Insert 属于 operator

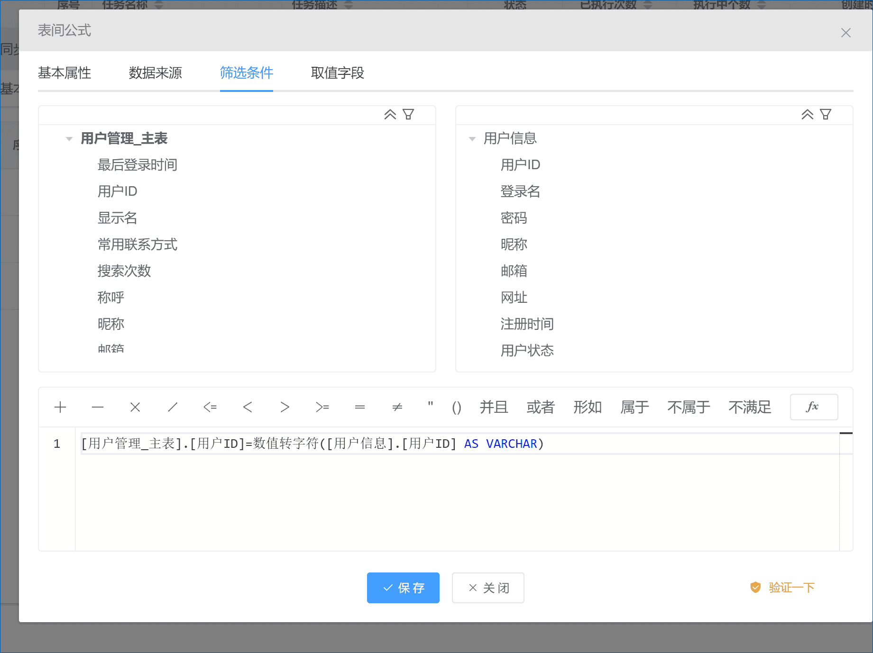[x=634, y=407]
